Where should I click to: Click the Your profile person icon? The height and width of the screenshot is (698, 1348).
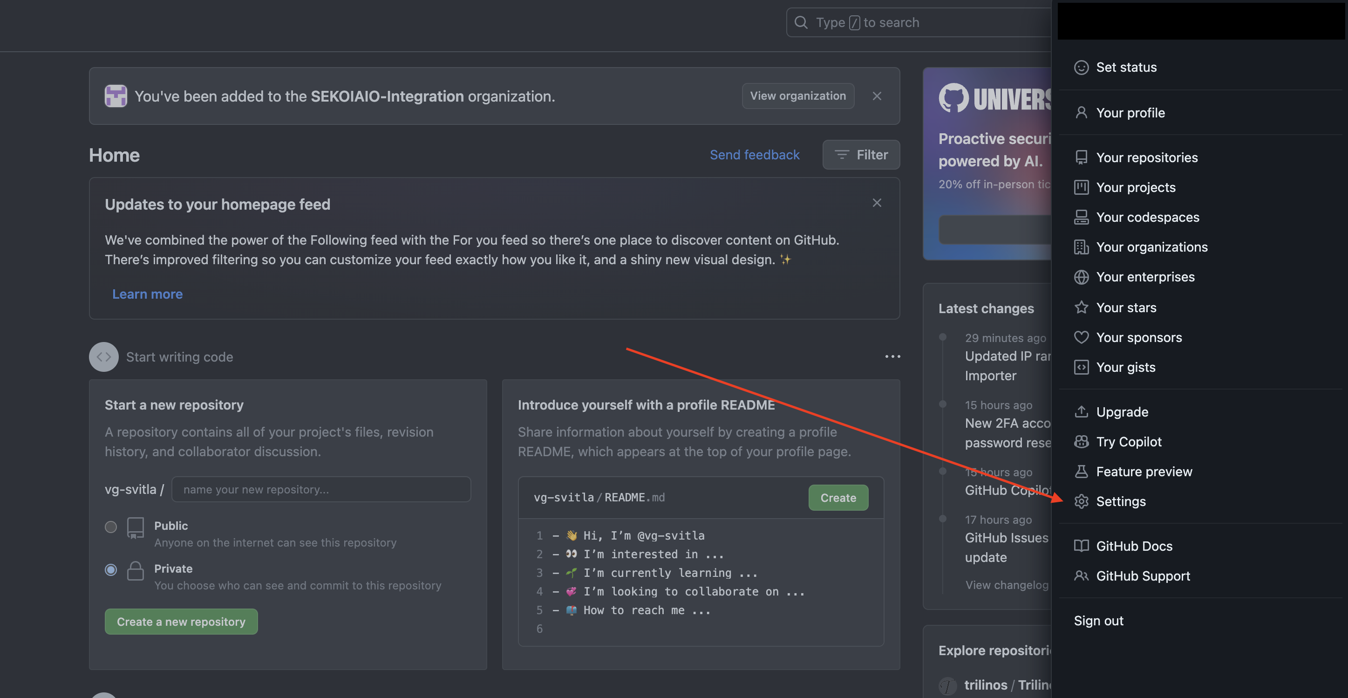(1081, 113)
